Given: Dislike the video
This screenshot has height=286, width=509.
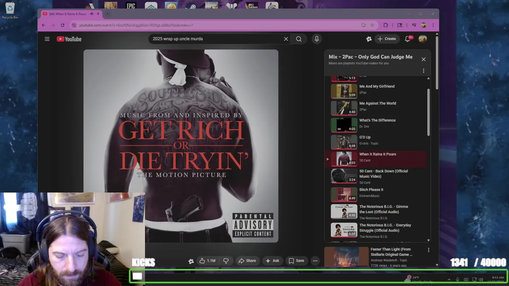Looking at the screenshot, I should coord(226,261).
